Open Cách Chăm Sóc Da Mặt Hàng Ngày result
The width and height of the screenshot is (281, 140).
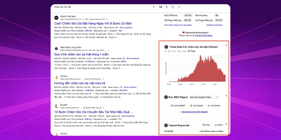click(x=93, y=24)
